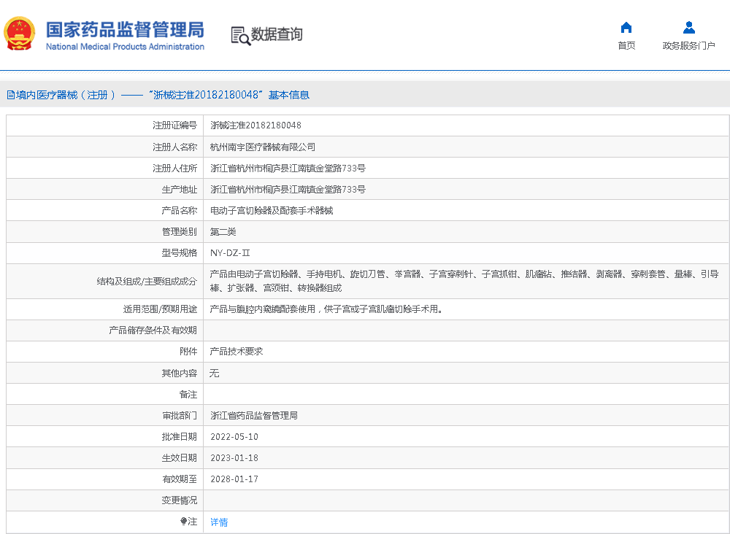Select the 注册证编号 row value cell

[255, 125]
